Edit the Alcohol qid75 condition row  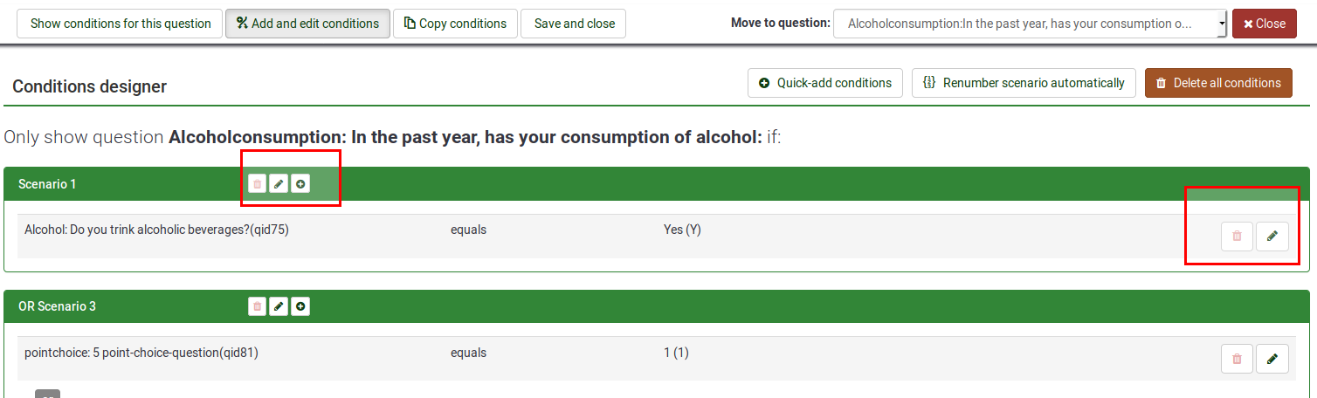click(1272, 236)
